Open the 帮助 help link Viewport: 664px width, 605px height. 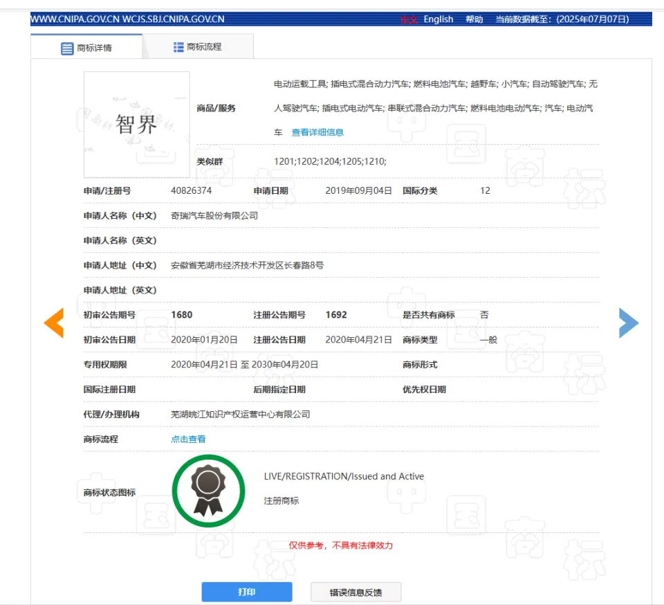(474, 19)
